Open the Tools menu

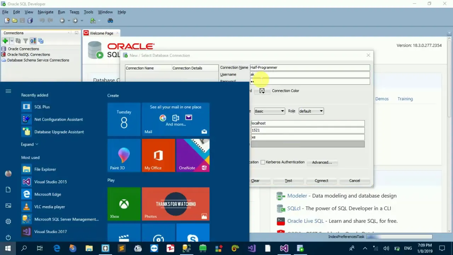(x=88, y=12)
